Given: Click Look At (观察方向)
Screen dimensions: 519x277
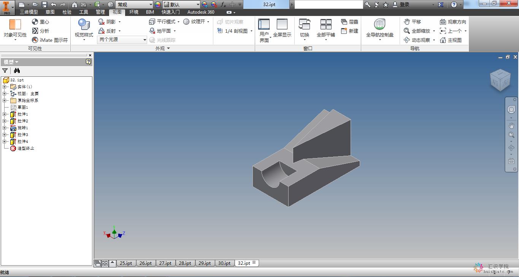Looking at the screenshot, I should (x=453, y=22).
